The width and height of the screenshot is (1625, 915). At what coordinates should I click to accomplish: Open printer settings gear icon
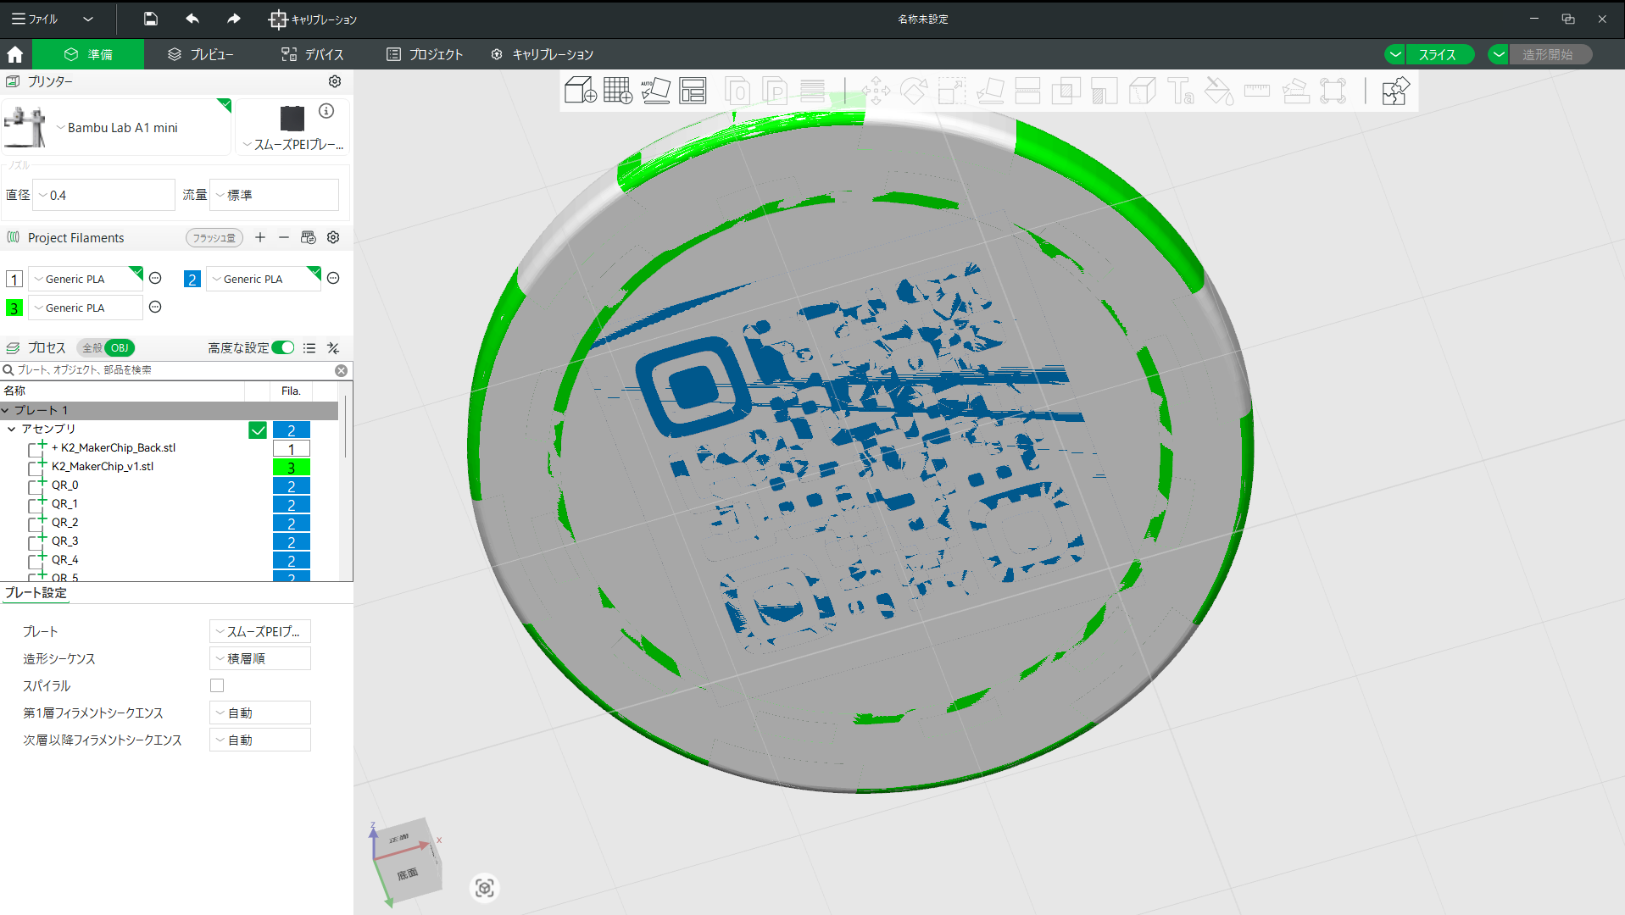point(335,81)
